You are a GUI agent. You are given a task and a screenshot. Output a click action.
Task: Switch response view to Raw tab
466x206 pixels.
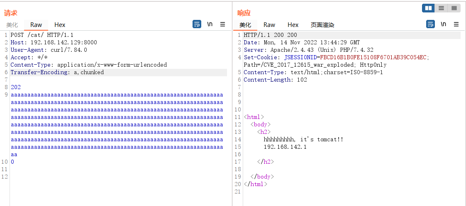tap(269, 25)
